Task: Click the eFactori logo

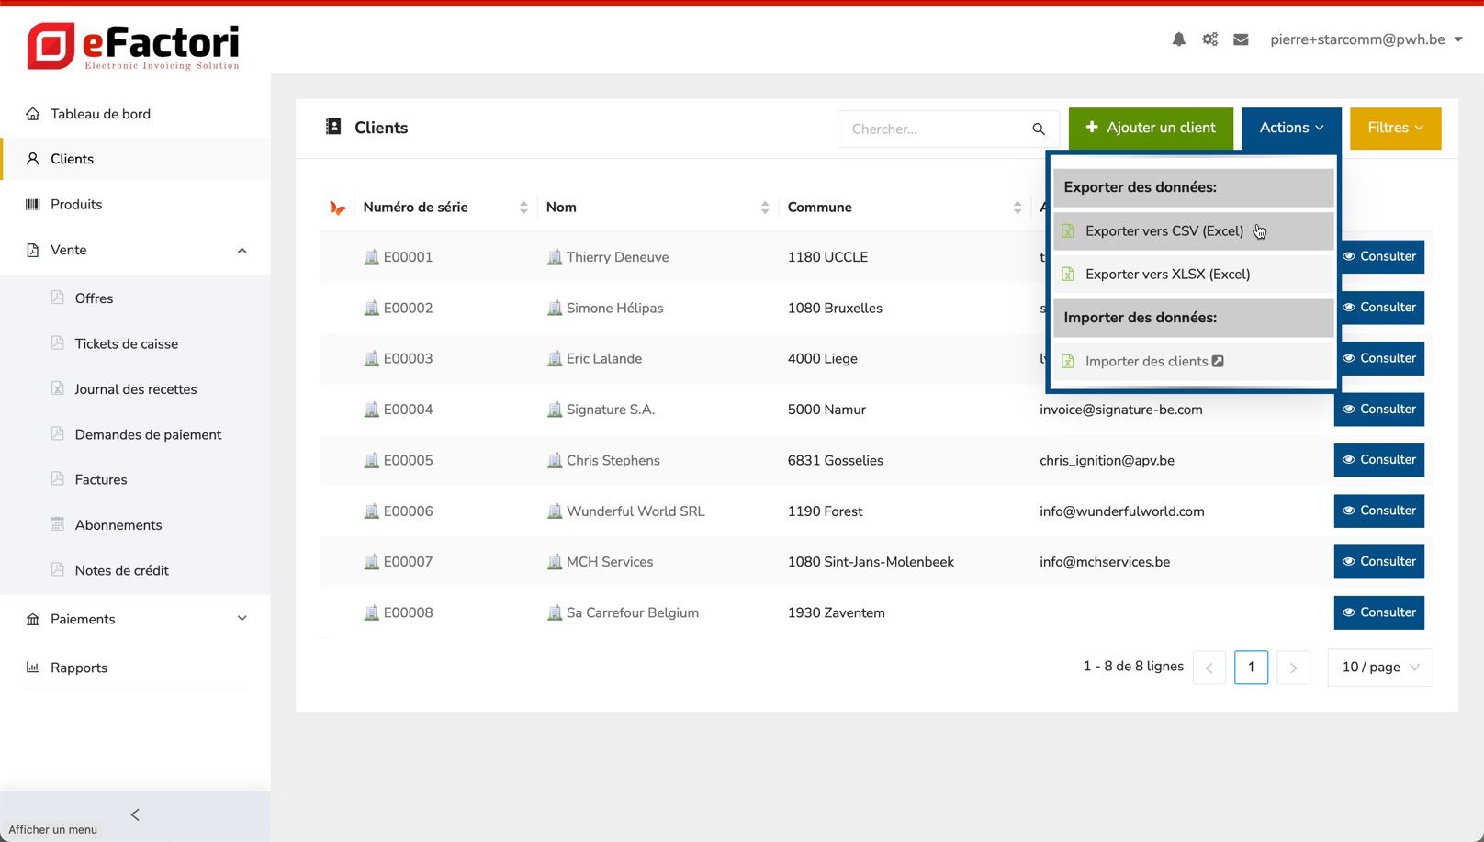Action: [134, 46]
